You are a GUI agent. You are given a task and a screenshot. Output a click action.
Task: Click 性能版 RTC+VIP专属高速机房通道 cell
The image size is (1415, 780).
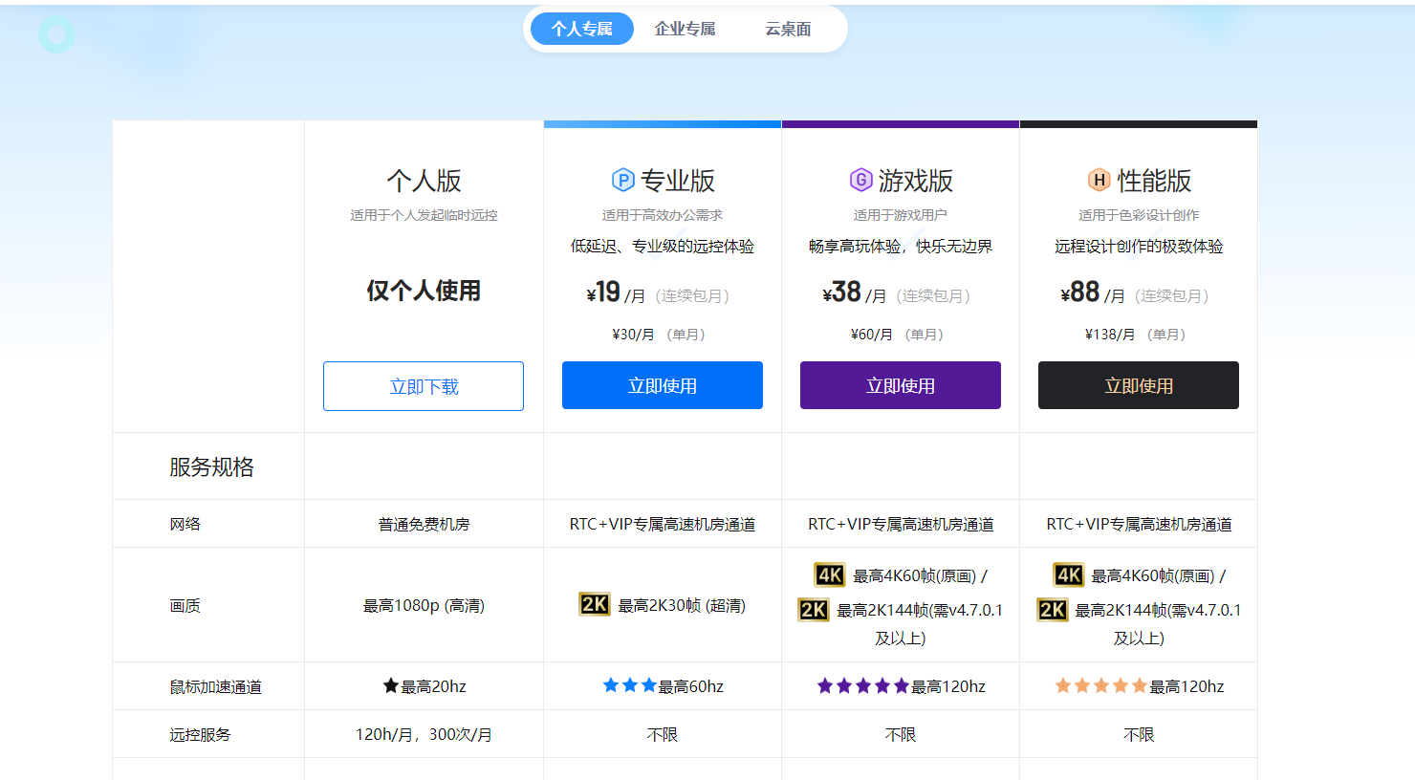coord(1139,524)
